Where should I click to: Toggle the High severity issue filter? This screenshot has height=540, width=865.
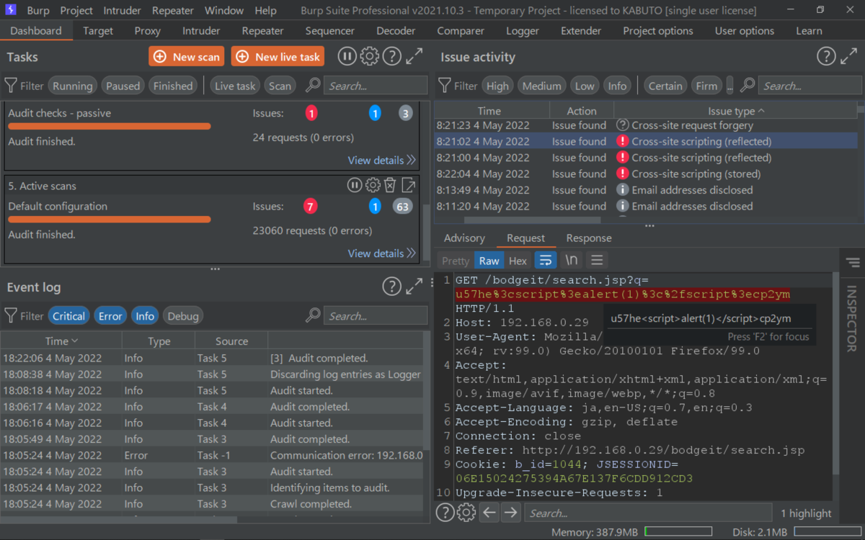pos(497,86)
